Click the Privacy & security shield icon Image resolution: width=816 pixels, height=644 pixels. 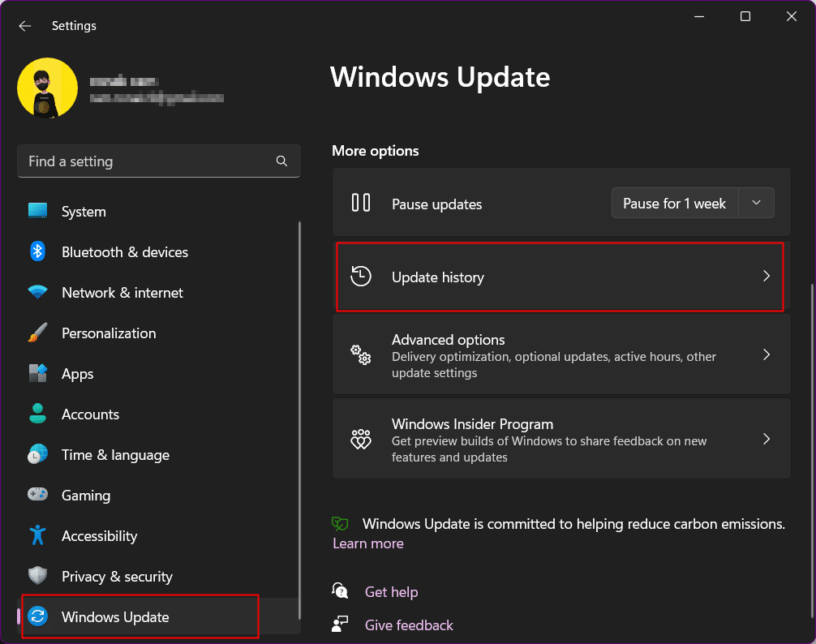[x=37, y=576]
